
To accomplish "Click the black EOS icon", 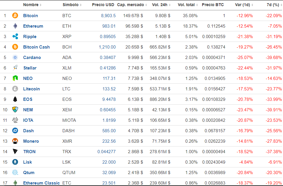I will (15, 99).
